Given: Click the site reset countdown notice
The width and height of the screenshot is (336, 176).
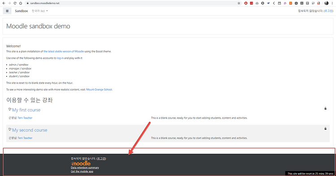Looking at the screenshot, I should [x=310, y=174].
